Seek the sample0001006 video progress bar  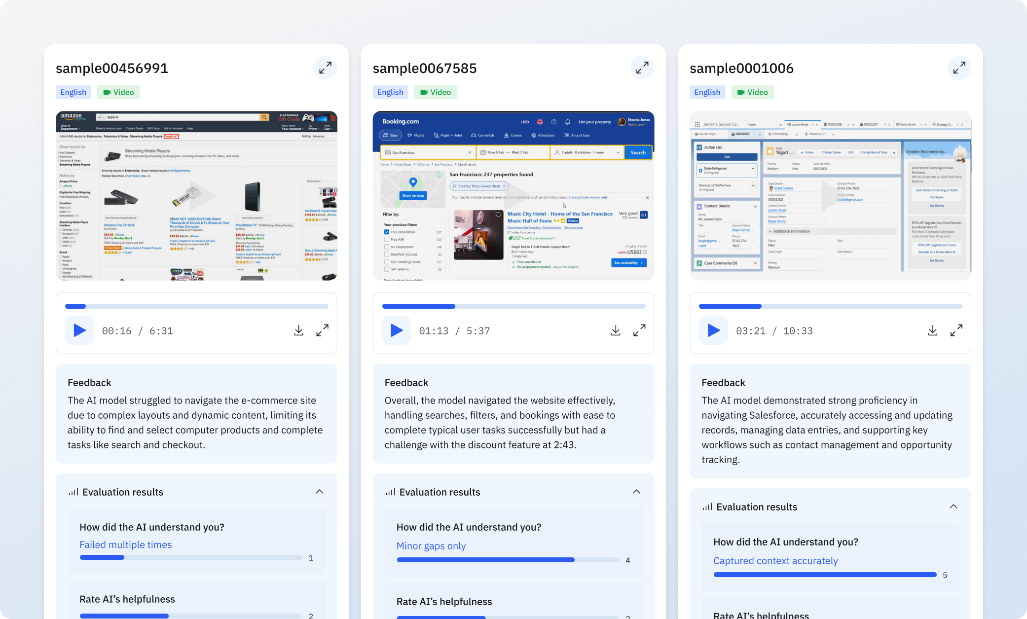click(830, 306)
